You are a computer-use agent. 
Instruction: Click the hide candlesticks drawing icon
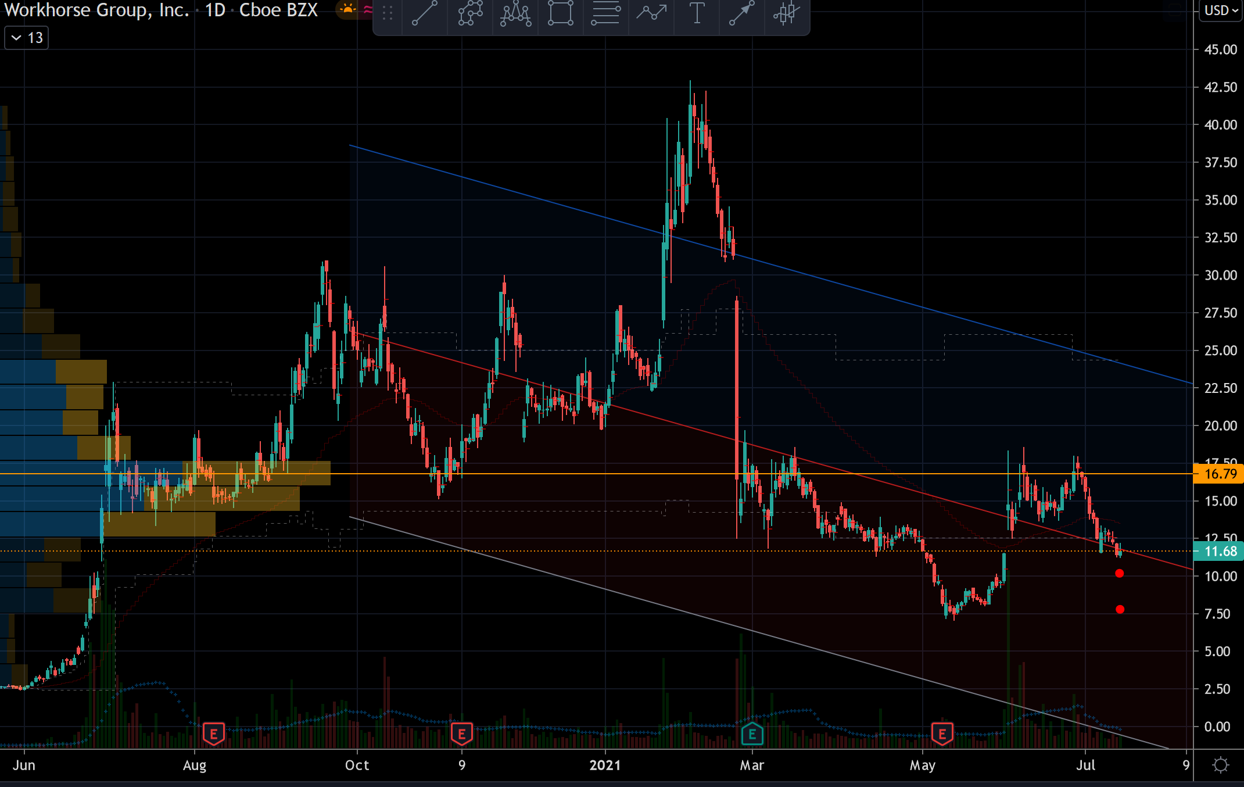pos(786,13)
